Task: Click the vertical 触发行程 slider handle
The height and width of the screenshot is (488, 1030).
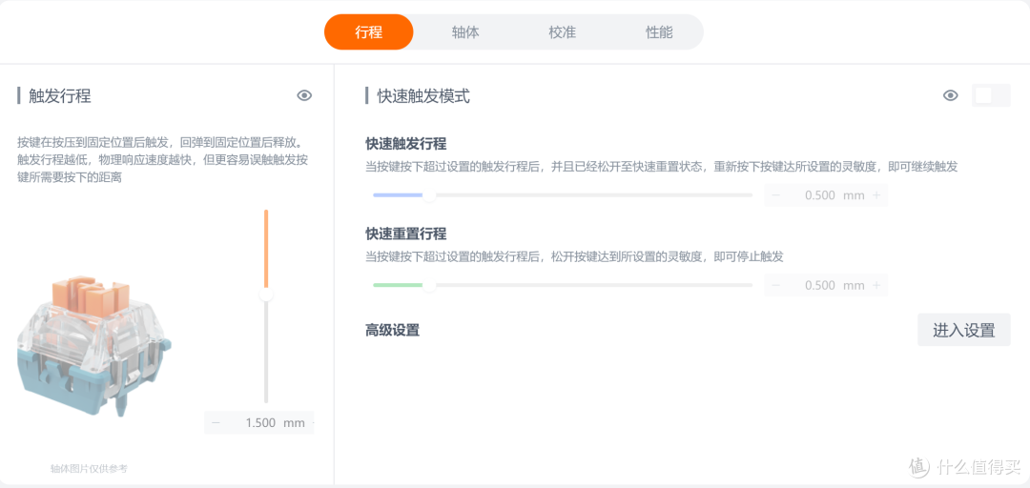Action: 266,295
